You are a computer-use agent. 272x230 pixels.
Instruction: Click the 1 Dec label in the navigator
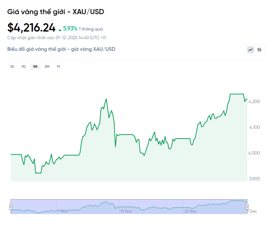point(253,211)
